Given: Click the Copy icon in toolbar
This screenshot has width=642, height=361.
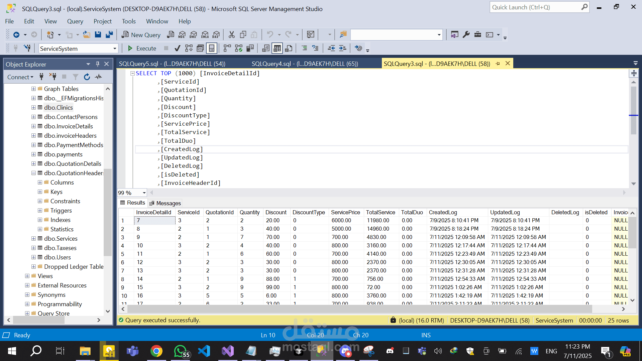Looking at the screenshot, I should point(243,35).
